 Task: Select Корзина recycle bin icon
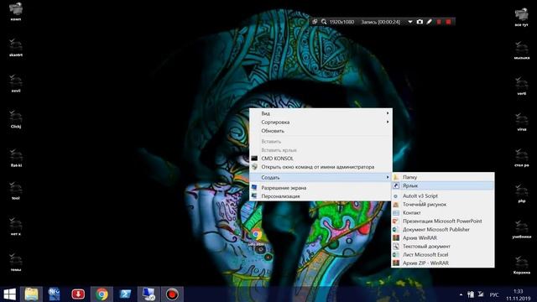tap(522, 265)
